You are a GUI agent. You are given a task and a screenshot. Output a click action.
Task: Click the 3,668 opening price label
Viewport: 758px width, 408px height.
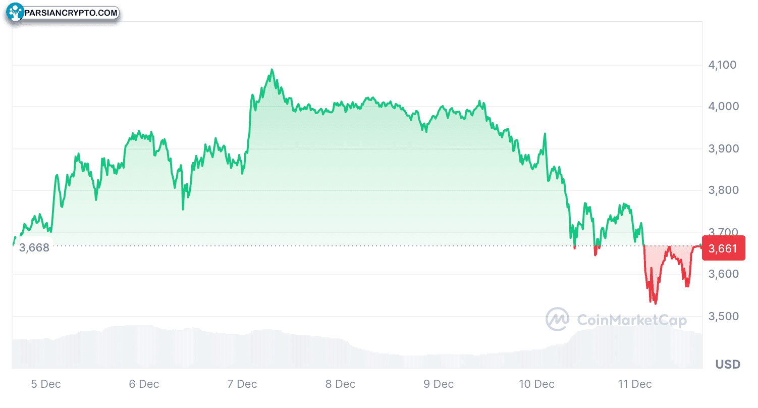click(x=34, y=247)
